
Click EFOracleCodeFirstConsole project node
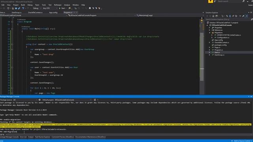[222, 25]
